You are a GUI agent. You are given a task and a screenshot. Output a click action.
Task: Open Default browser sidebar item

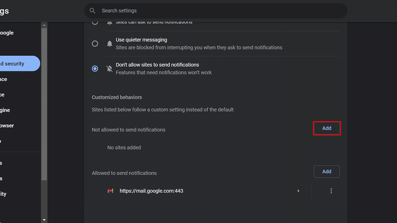tap(7, 126)
